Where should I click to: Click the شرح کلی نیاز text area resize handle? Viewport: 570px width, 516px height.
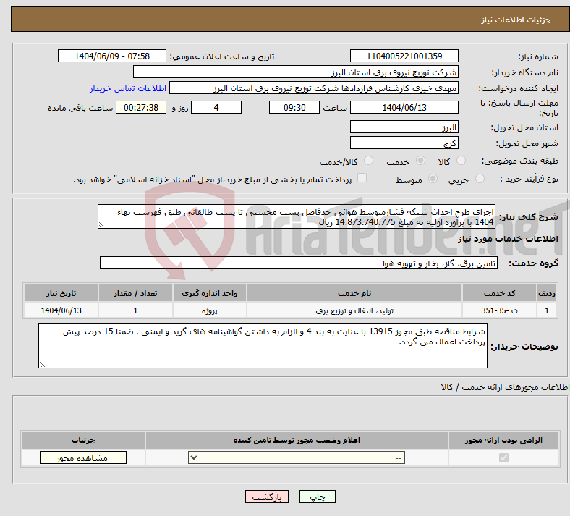(101, 225)
